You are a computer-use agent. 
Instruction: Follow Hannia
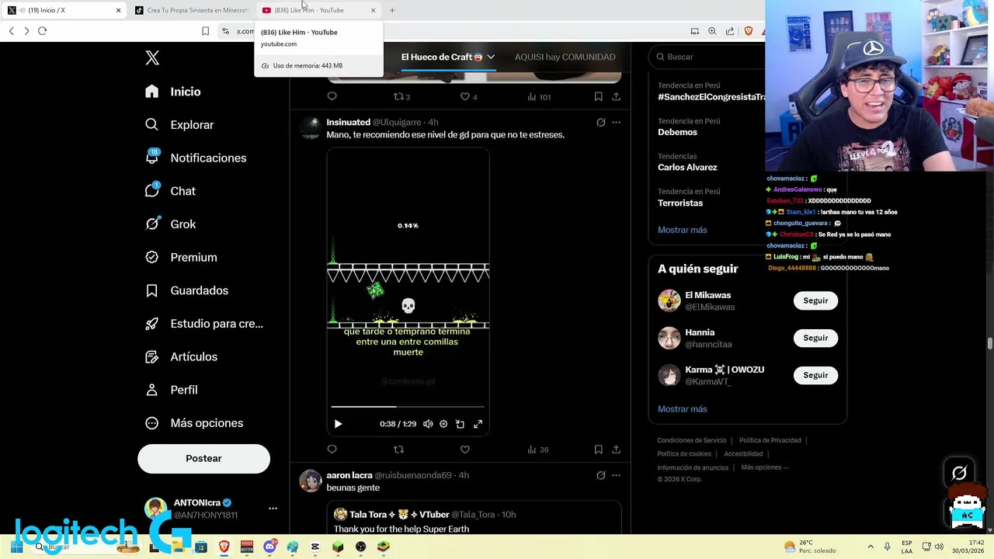click(x=815, y=338)
